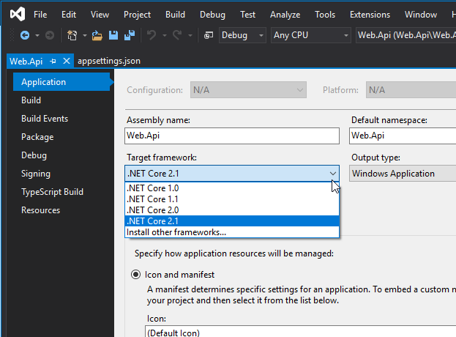456x337 pixels.
Task: Close the Web.Api tab
Action: point(67,62)
